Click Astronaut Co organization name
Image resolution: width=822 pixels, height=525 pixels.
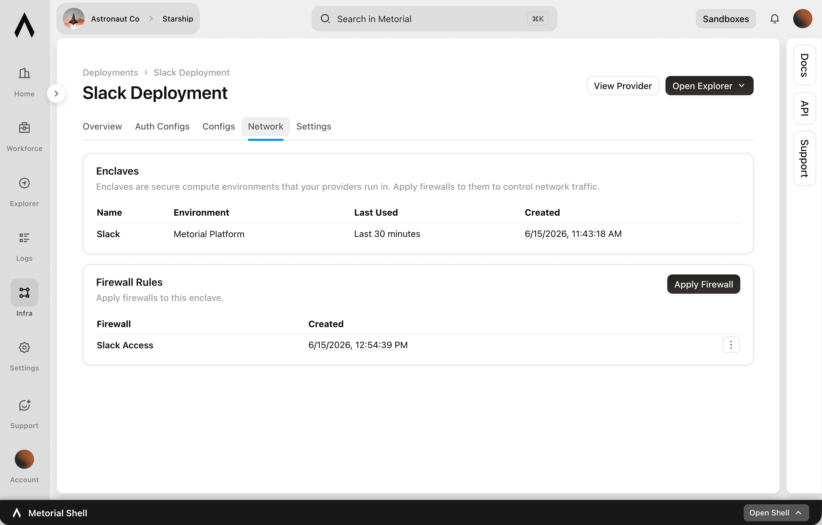coord(115,19)
